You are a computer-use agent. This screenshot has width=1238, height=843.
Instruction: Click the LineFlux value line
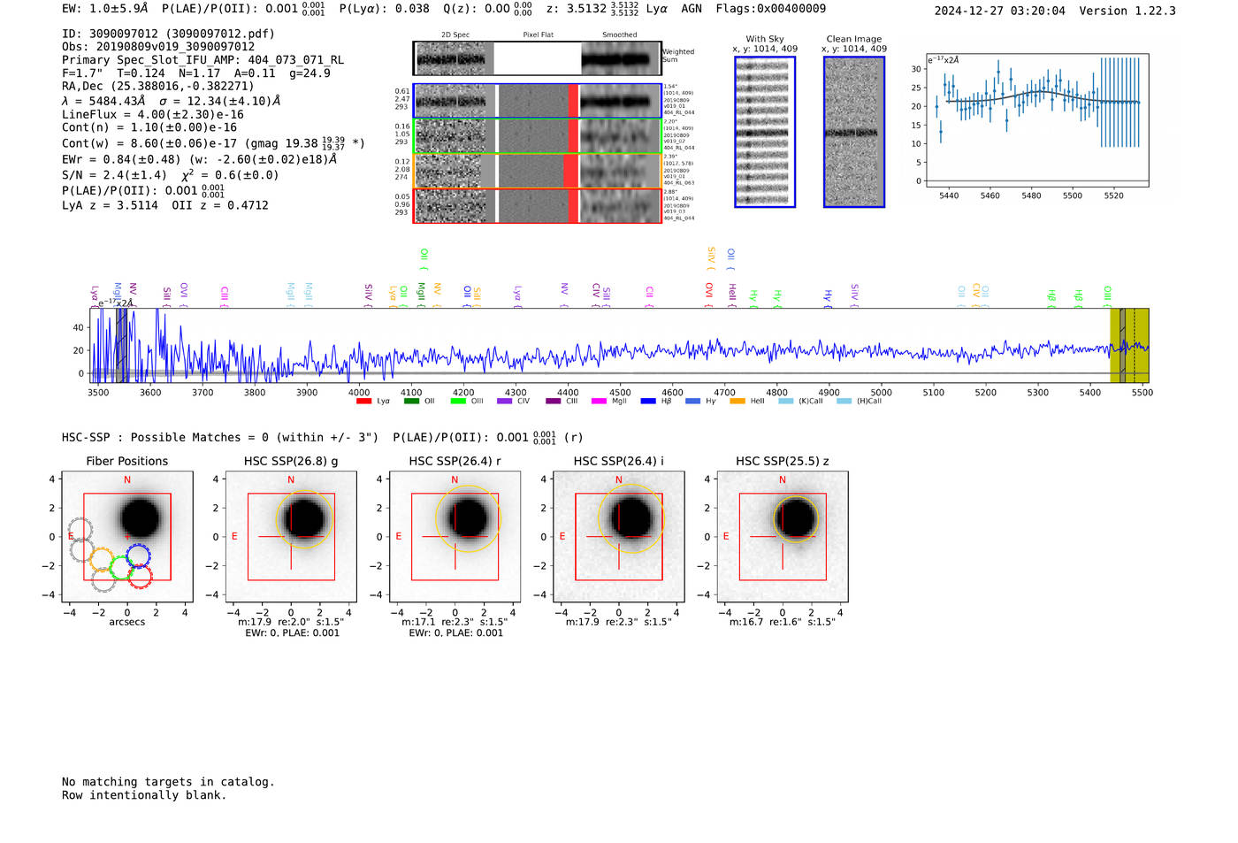153,114
